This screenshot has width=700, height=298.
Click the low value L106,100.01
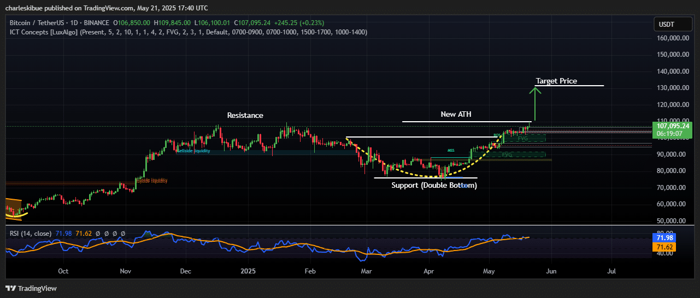tap(212, 23)
